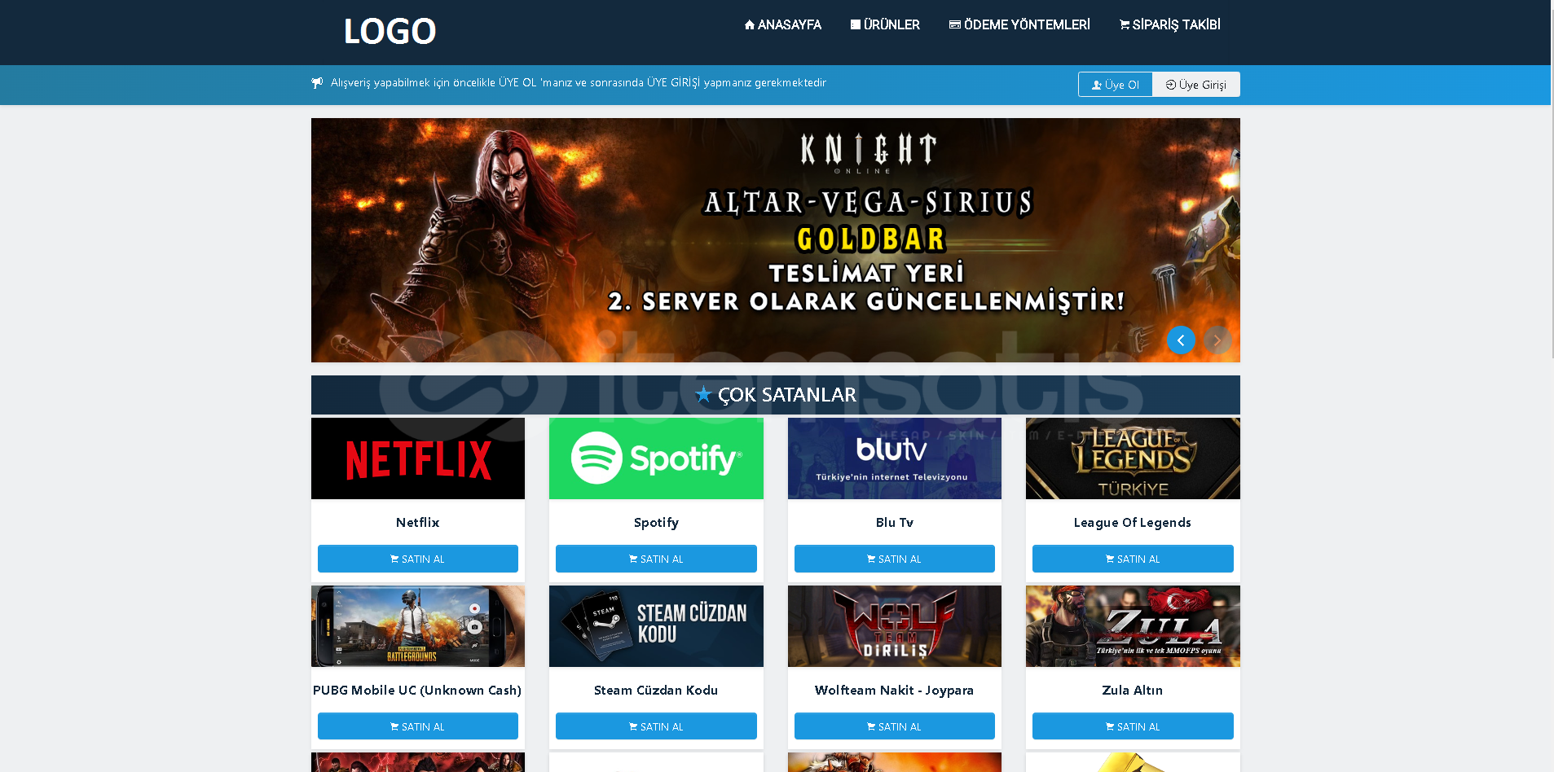The image size is (1554, 772).
Task: Click SATIN AL under Netflix
Action: pyautogui.click(x=418, y=559)
